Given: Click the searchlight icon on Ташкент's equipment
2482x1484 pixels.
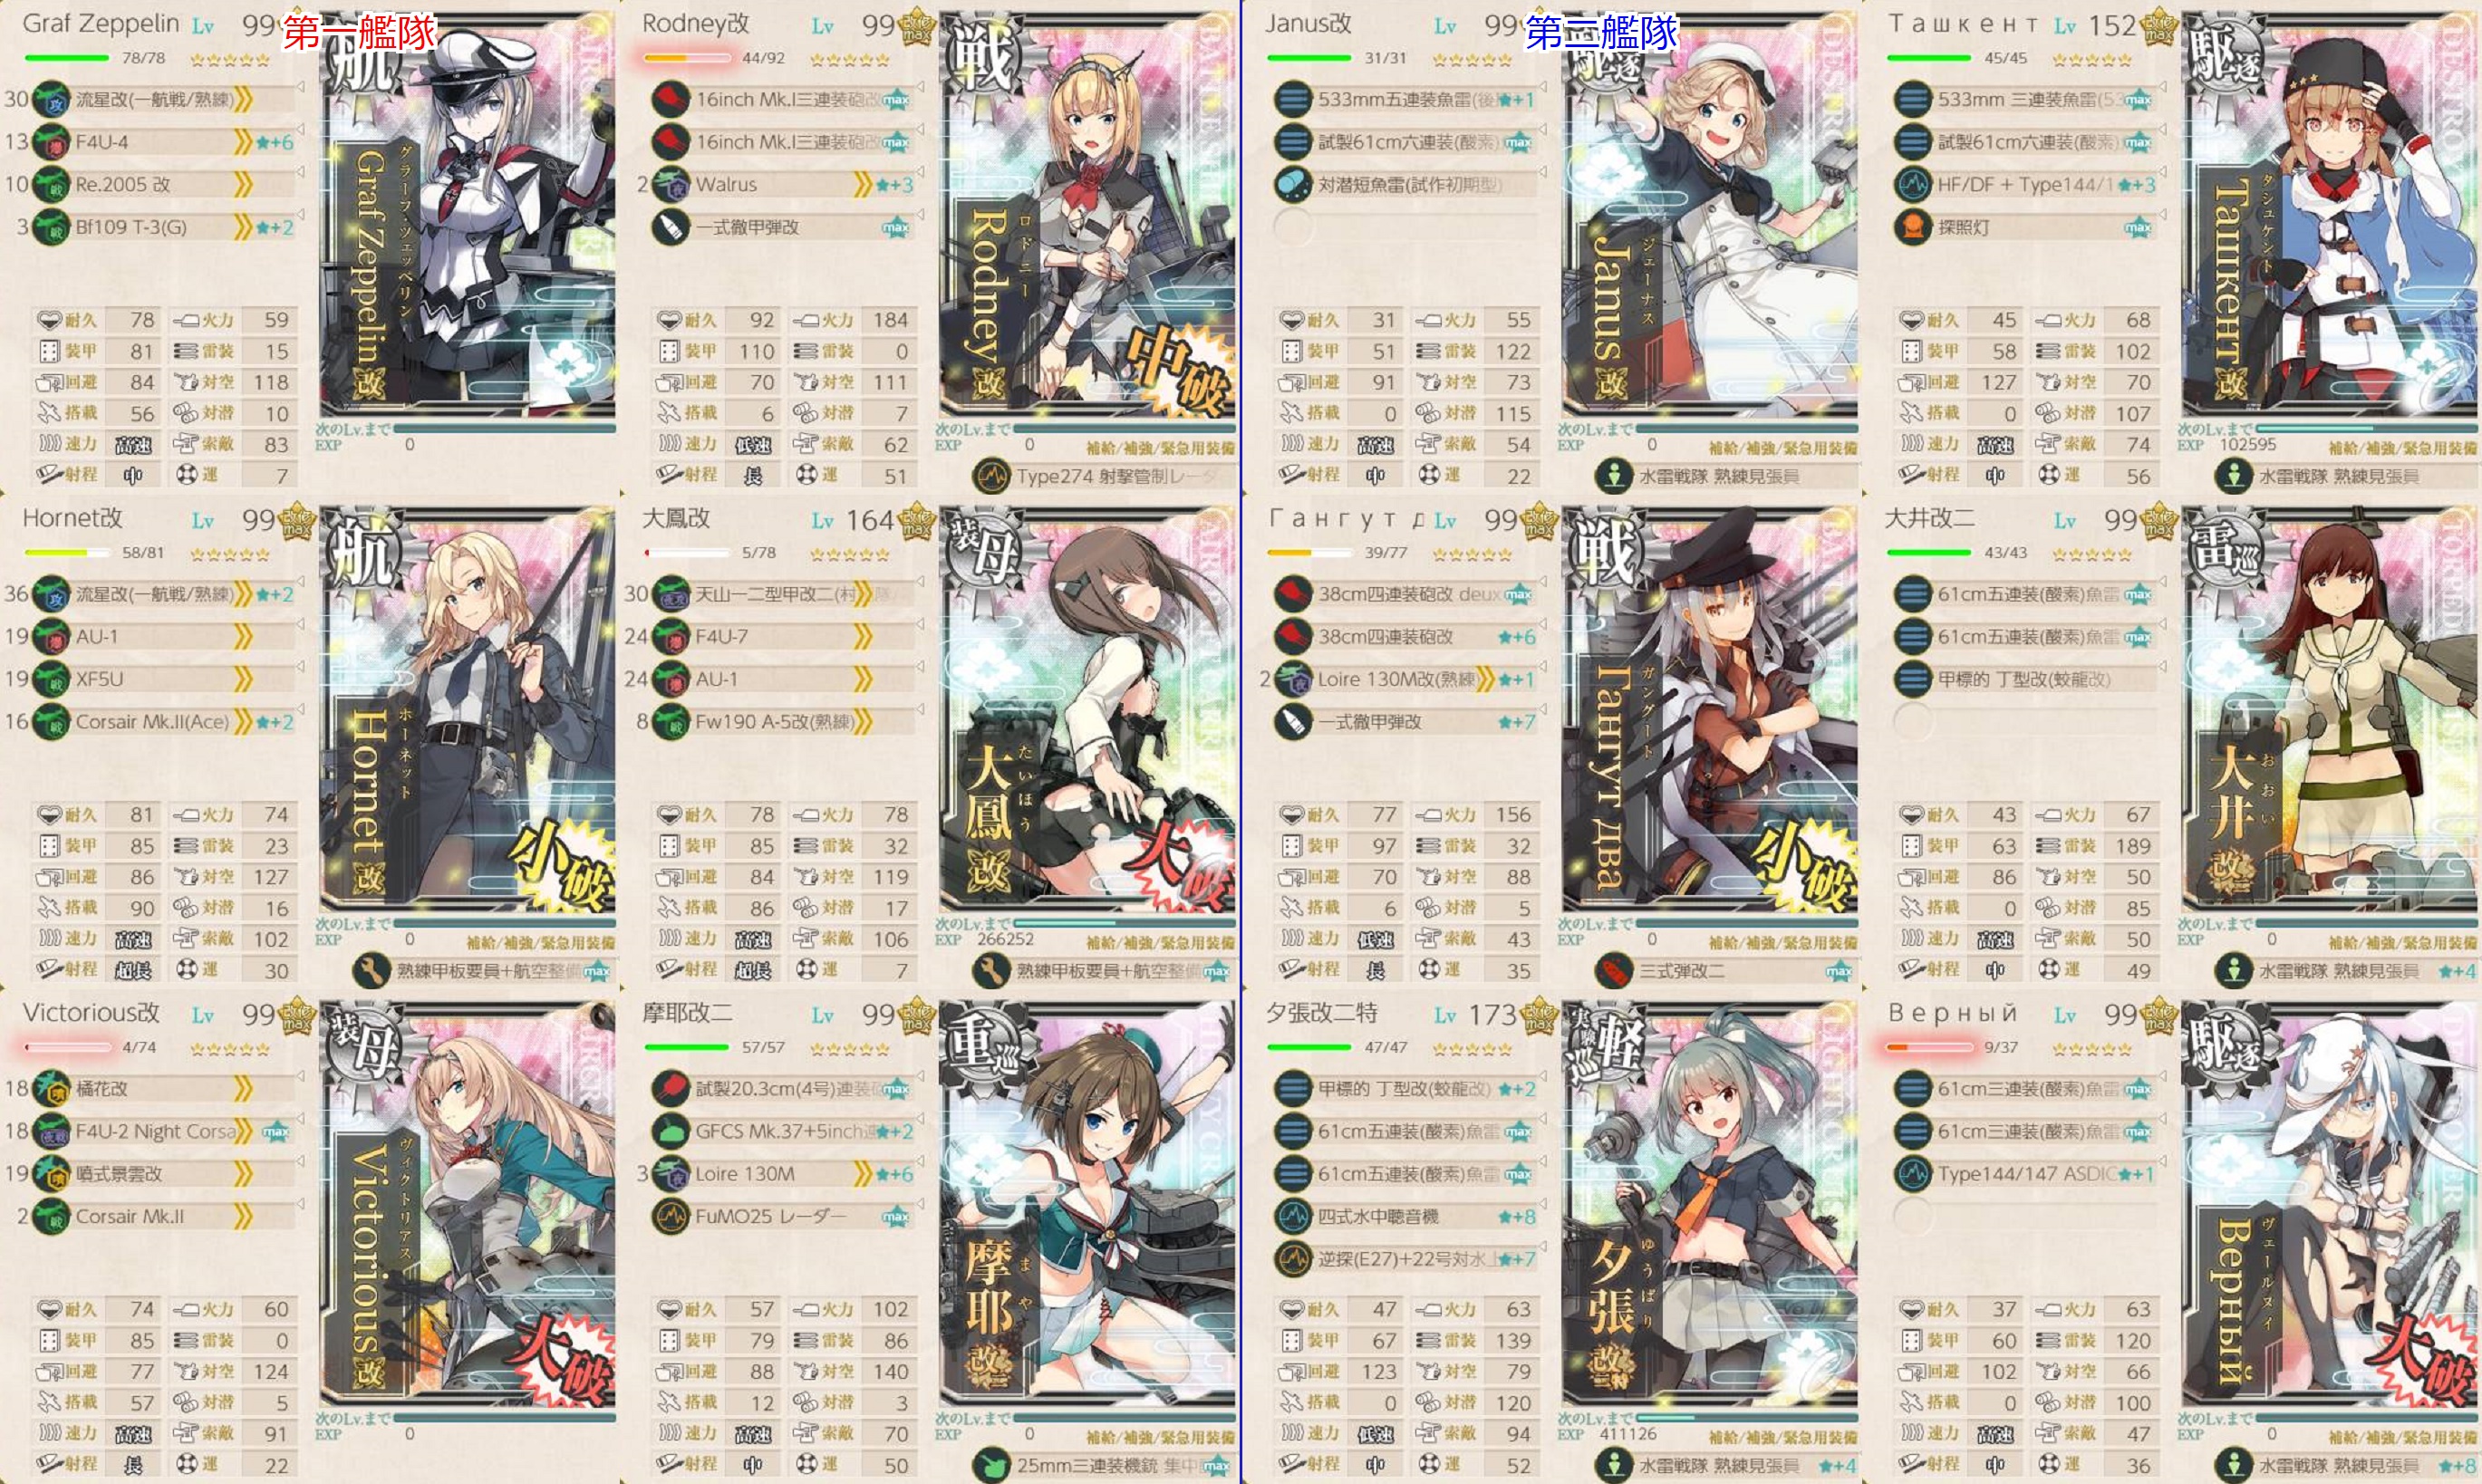Looking at the screenshot, I should click(x=1912, y=227).
